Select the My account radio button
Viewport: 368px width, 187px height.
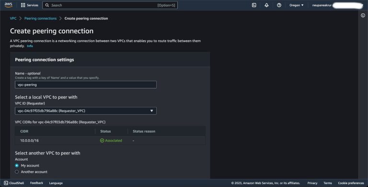[17, 165]
